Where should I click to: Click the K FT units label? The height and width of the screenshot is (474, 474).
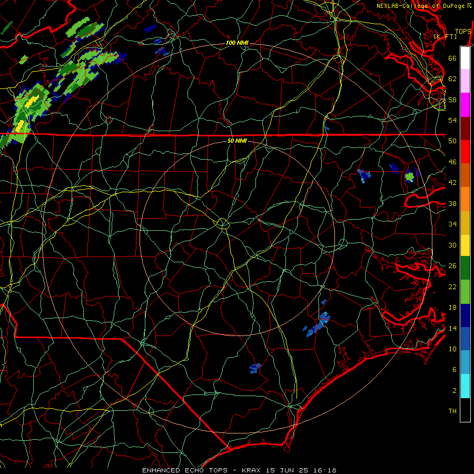tap(445, 36)
